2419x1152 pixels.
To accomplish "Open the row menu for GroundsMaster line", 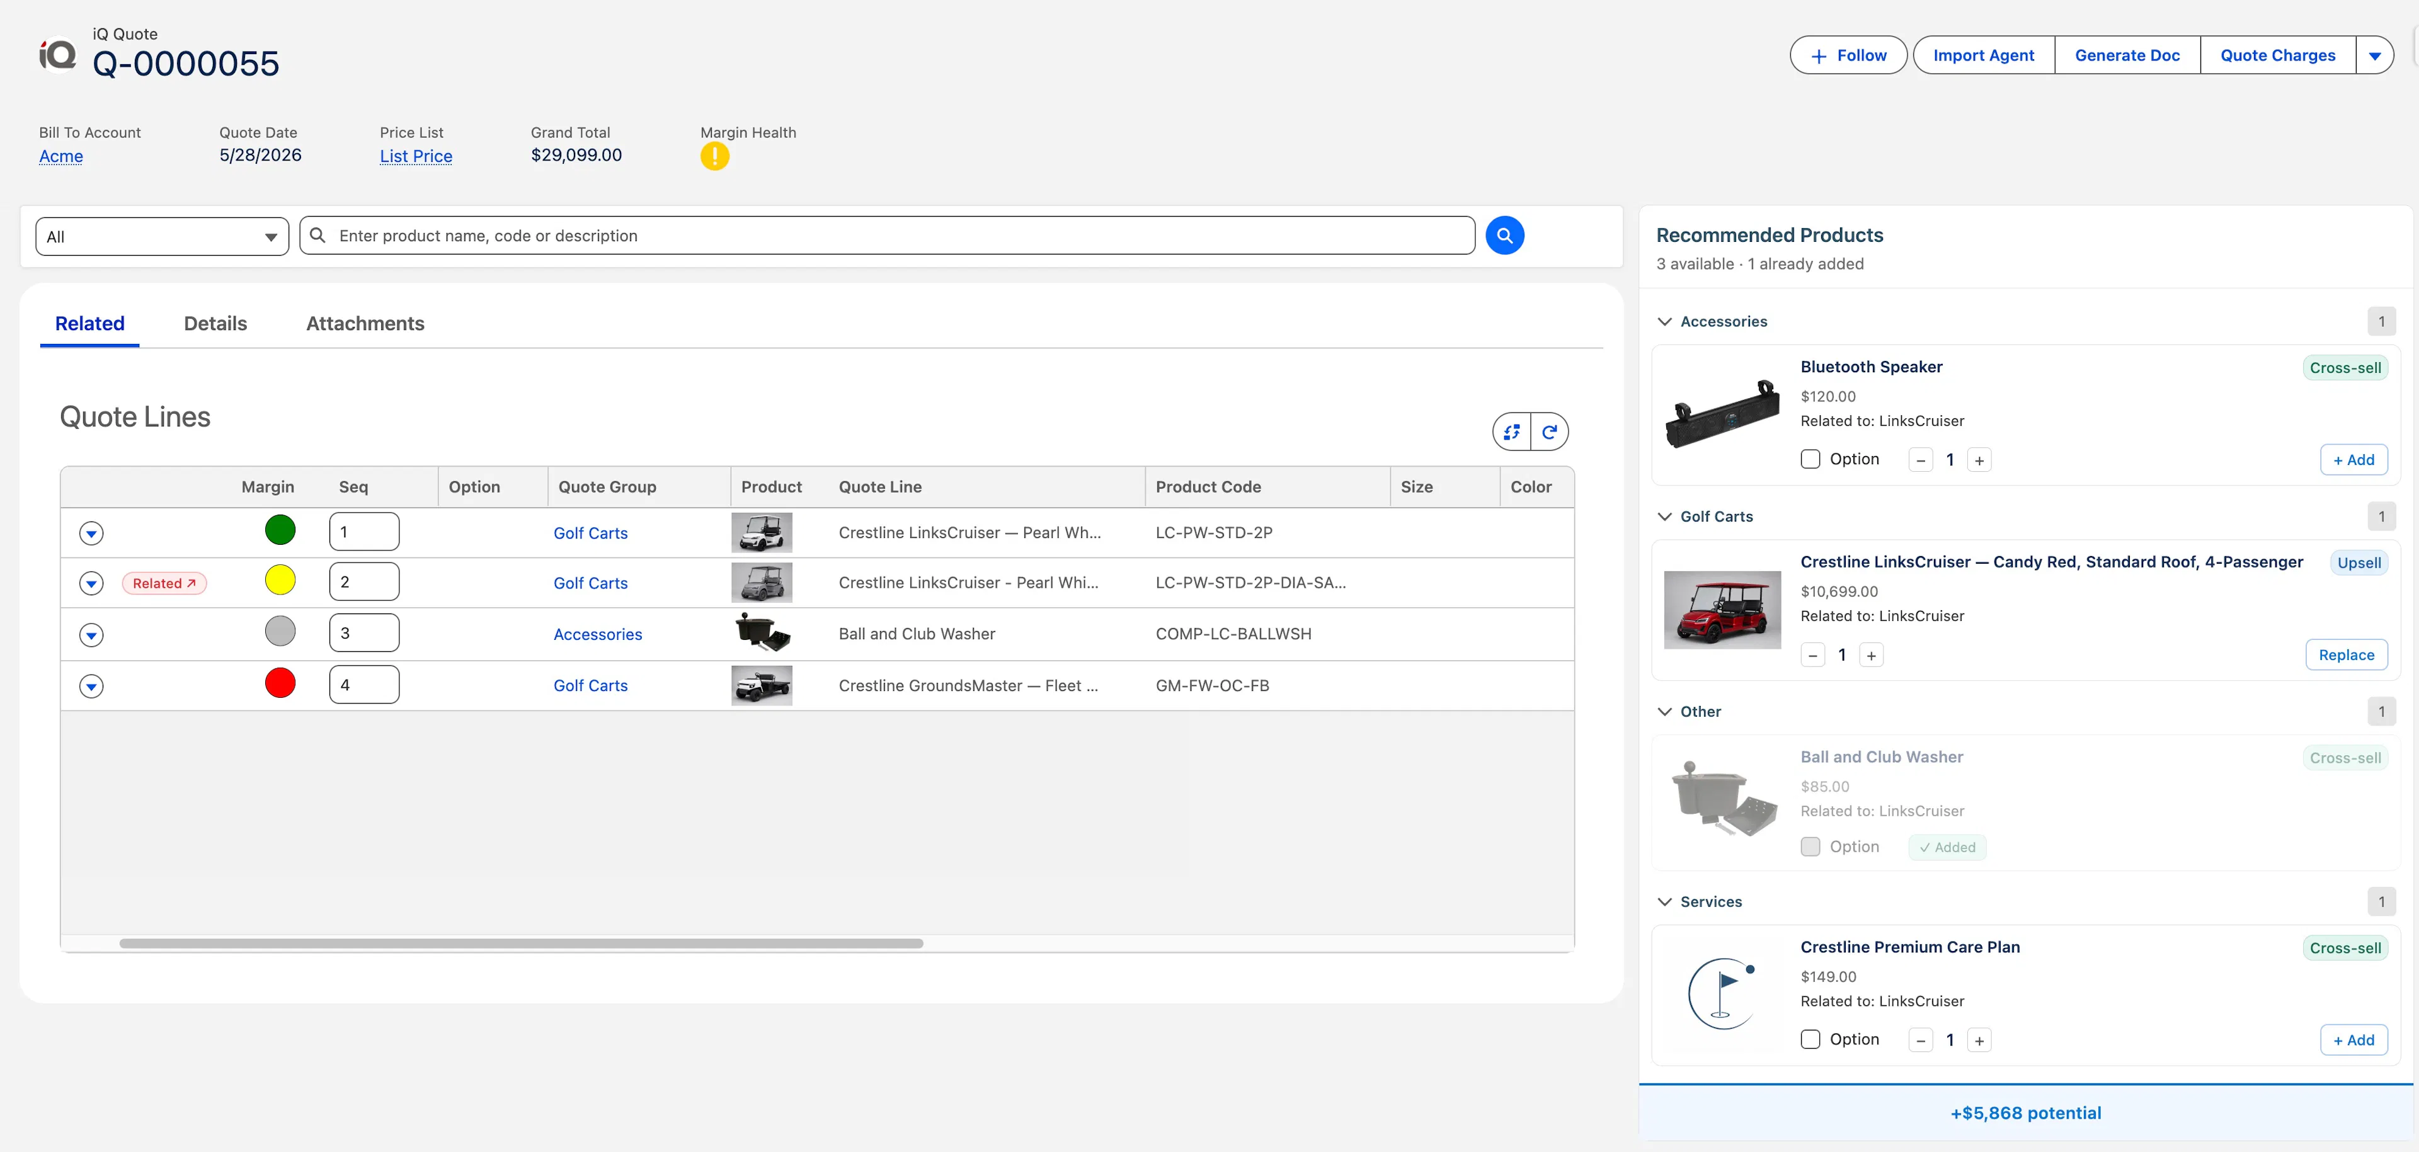I will tap(91, 687).
